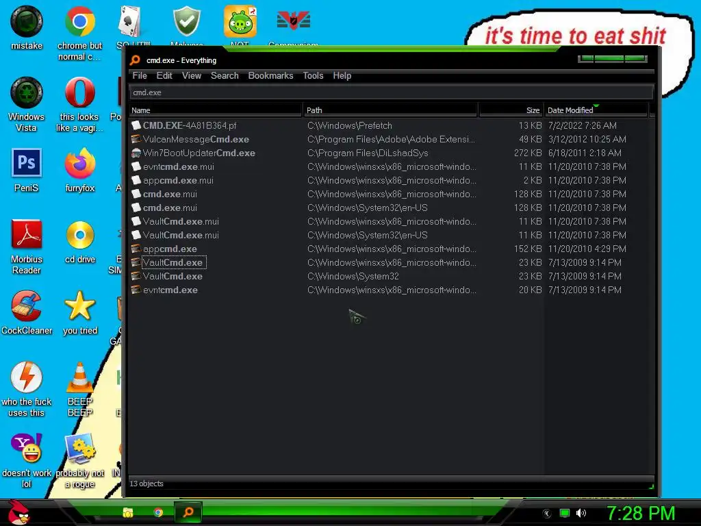Open the 'Windows Vista' recycle bin icon

pos(27,105)
